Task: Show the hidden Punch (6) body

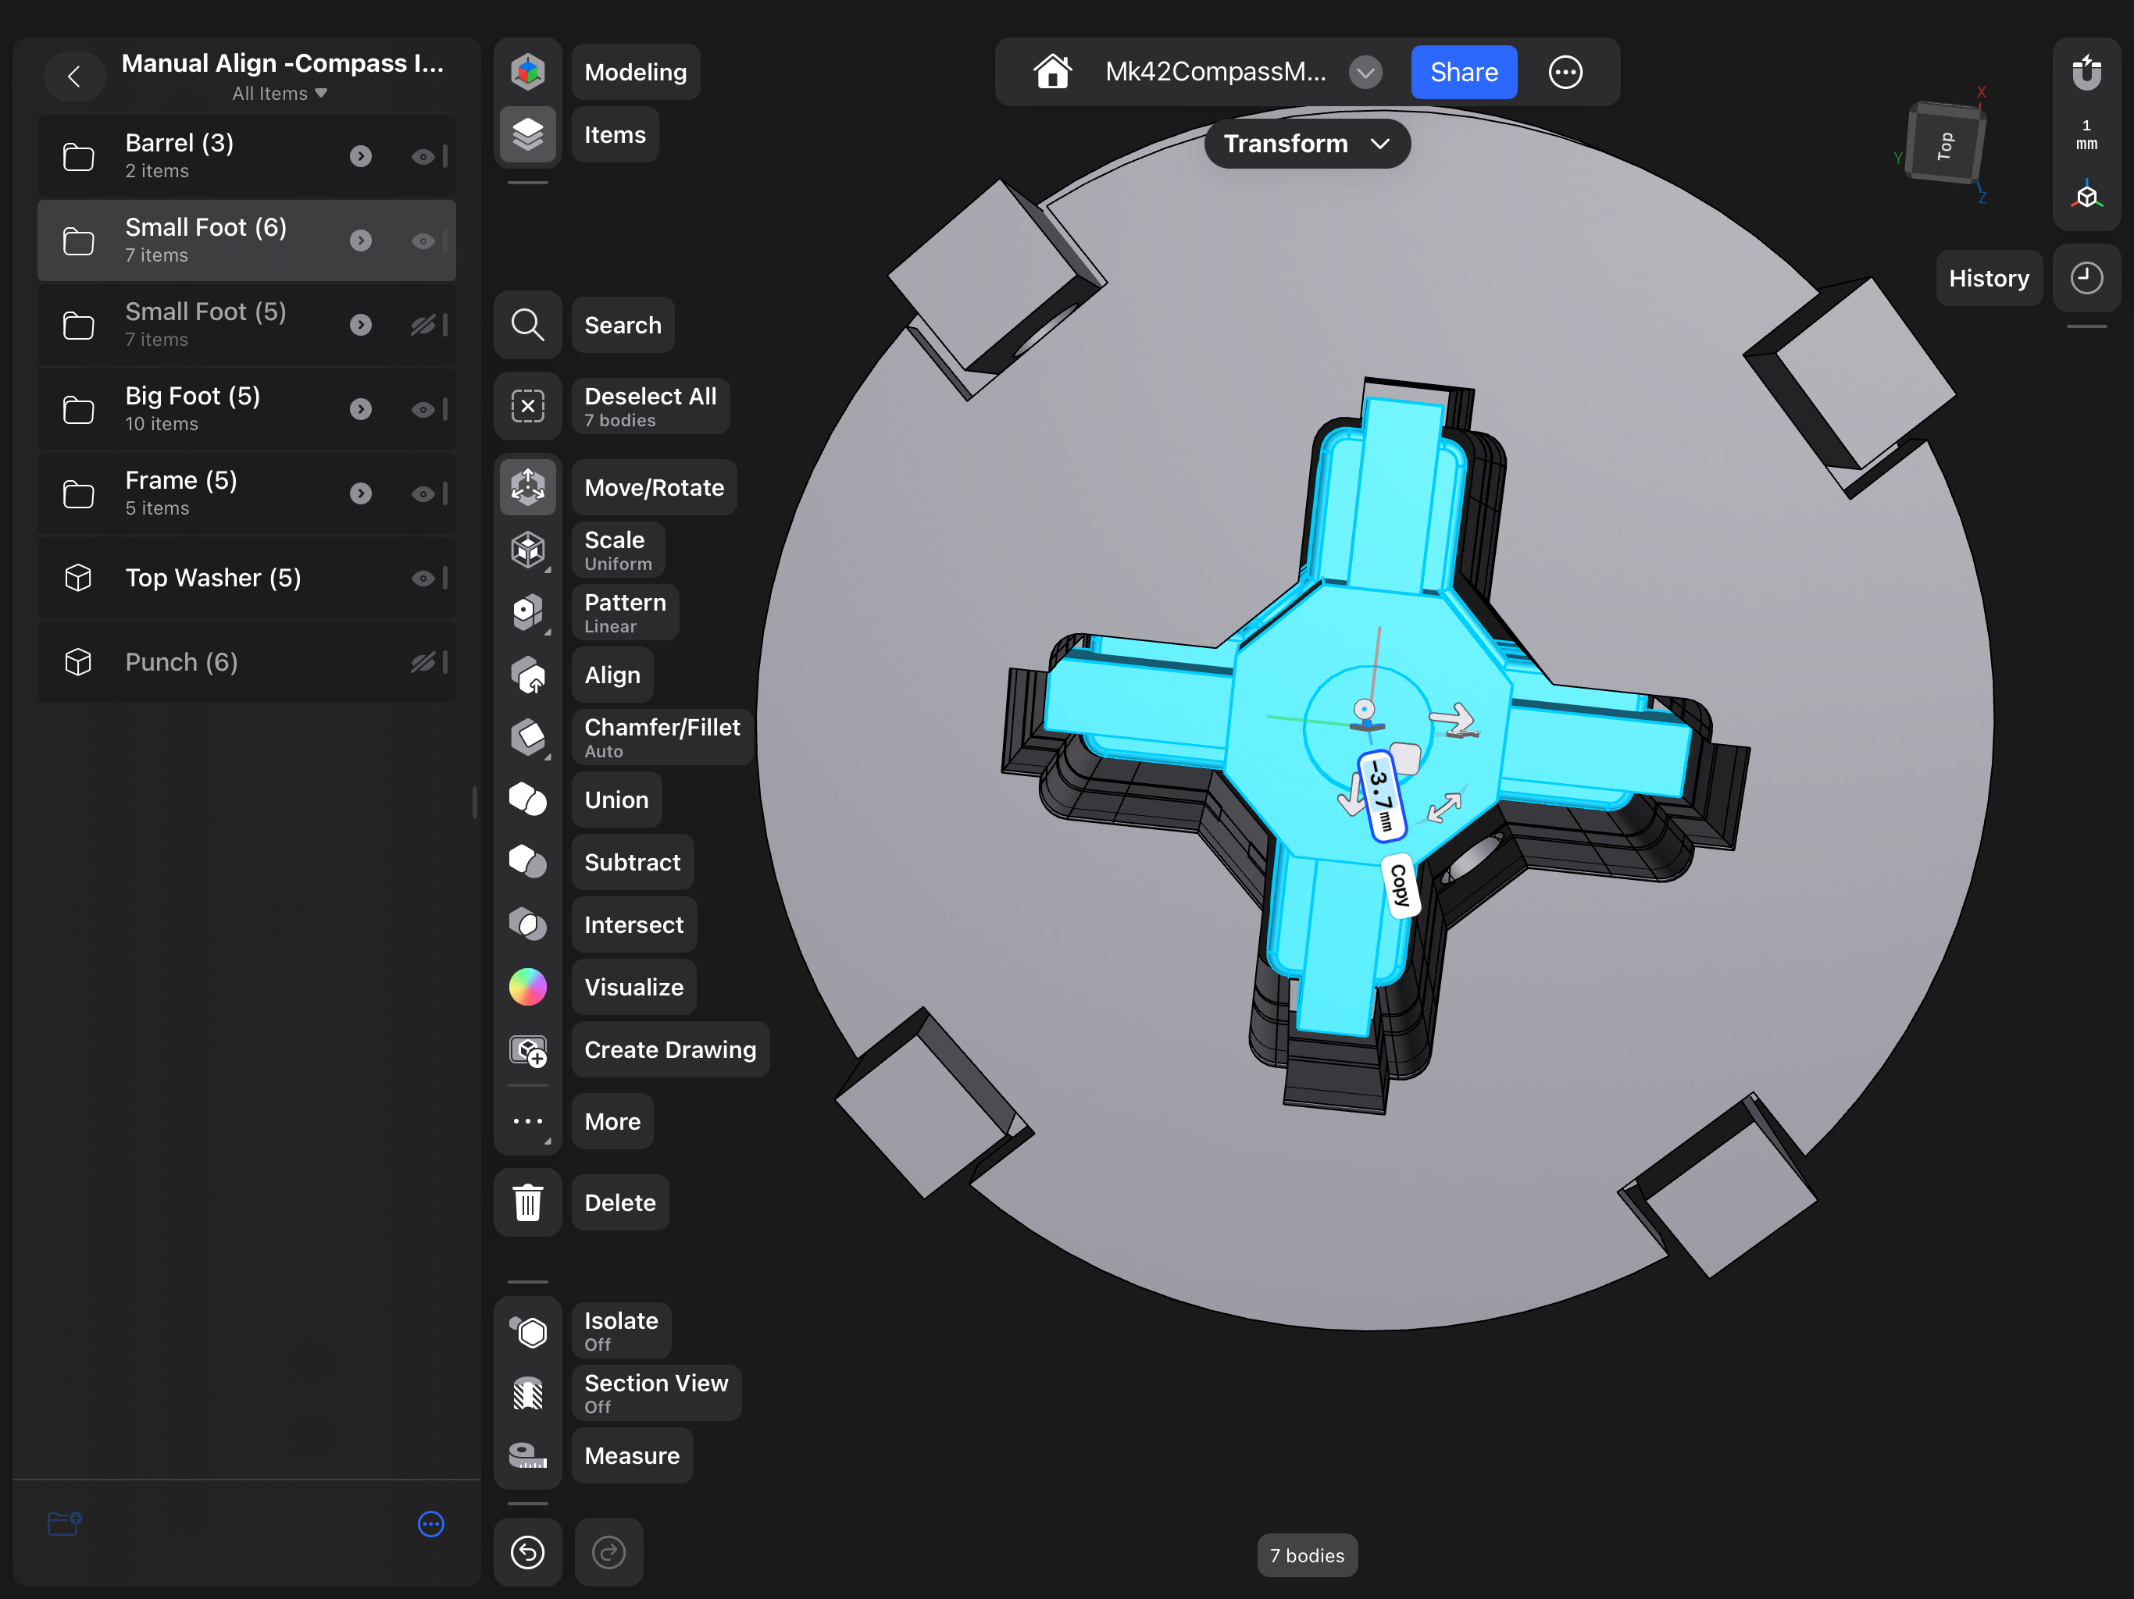Action: click(x=423, y=663)
